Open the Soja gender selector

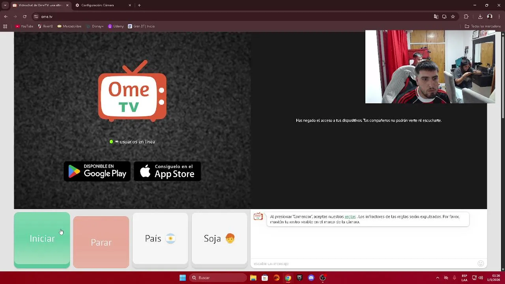(x=219, y=238)
